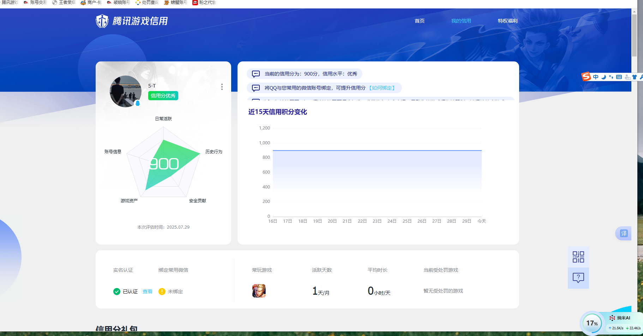Open the 盼之代售 bookmark
This screenshot has height=336, width=643.
pos(204,2)
